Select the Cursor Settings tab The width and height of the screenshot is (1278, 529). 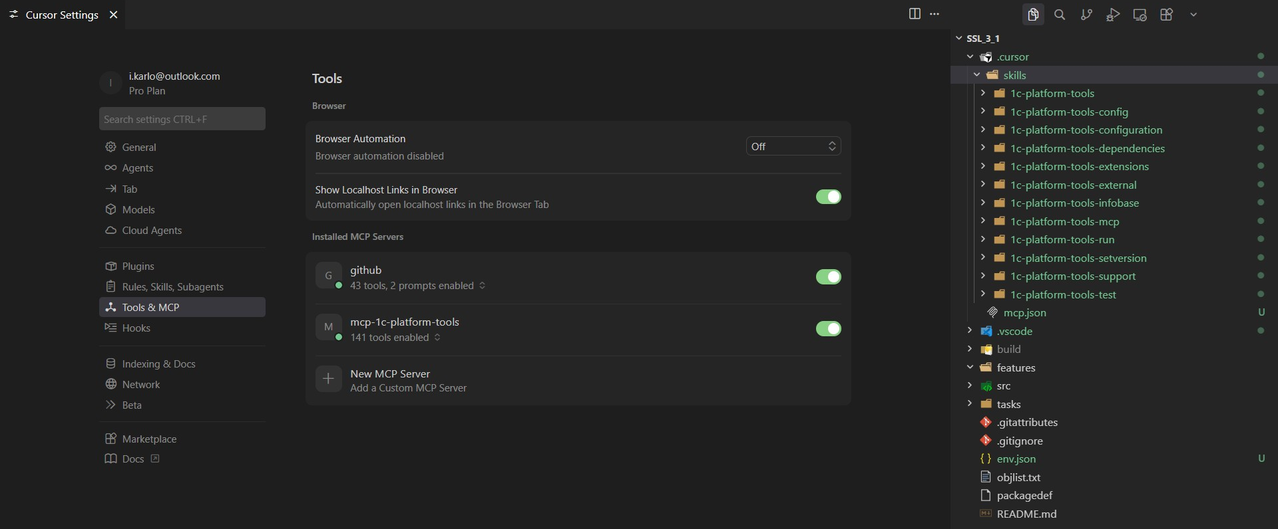(63, 15)
